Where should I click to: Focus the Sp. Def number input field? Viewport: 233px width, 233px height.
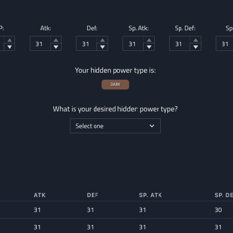click(x=179, y=43)
